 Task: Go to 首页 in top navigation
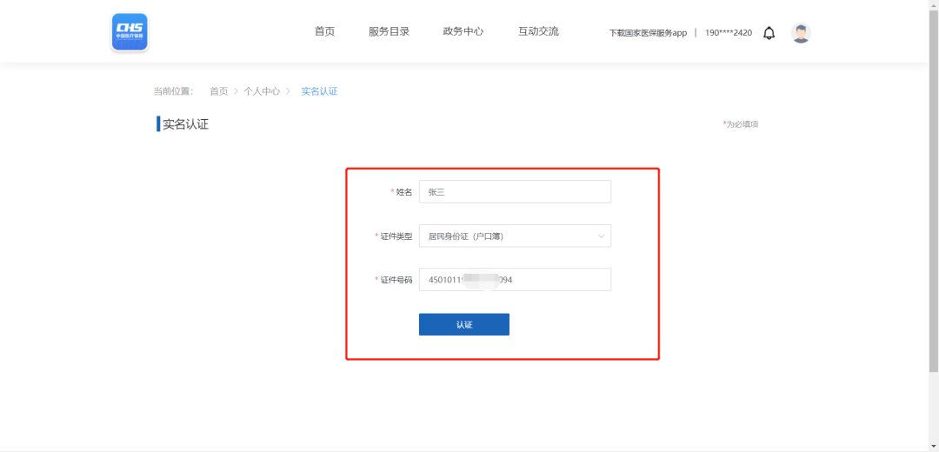[324, 31]
